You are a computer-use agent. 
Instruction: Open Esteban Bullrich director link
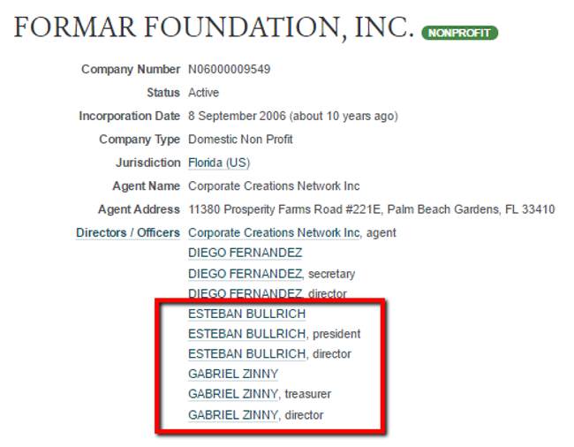[246, 354]
